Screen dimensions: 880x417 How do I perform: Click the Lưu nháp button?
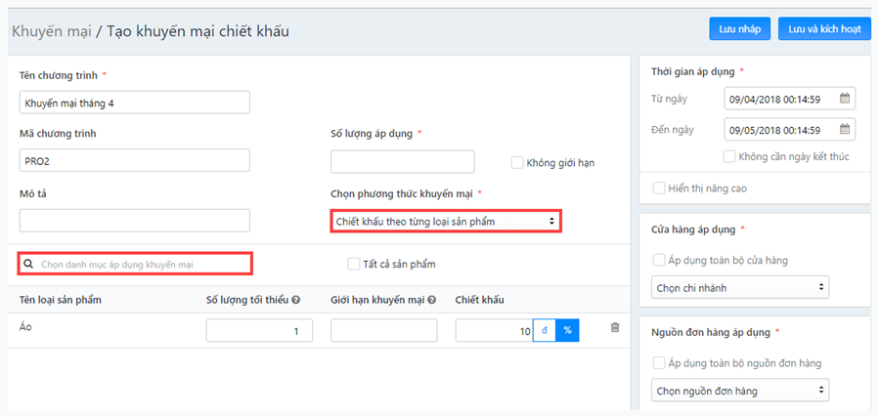coord(740,29)
